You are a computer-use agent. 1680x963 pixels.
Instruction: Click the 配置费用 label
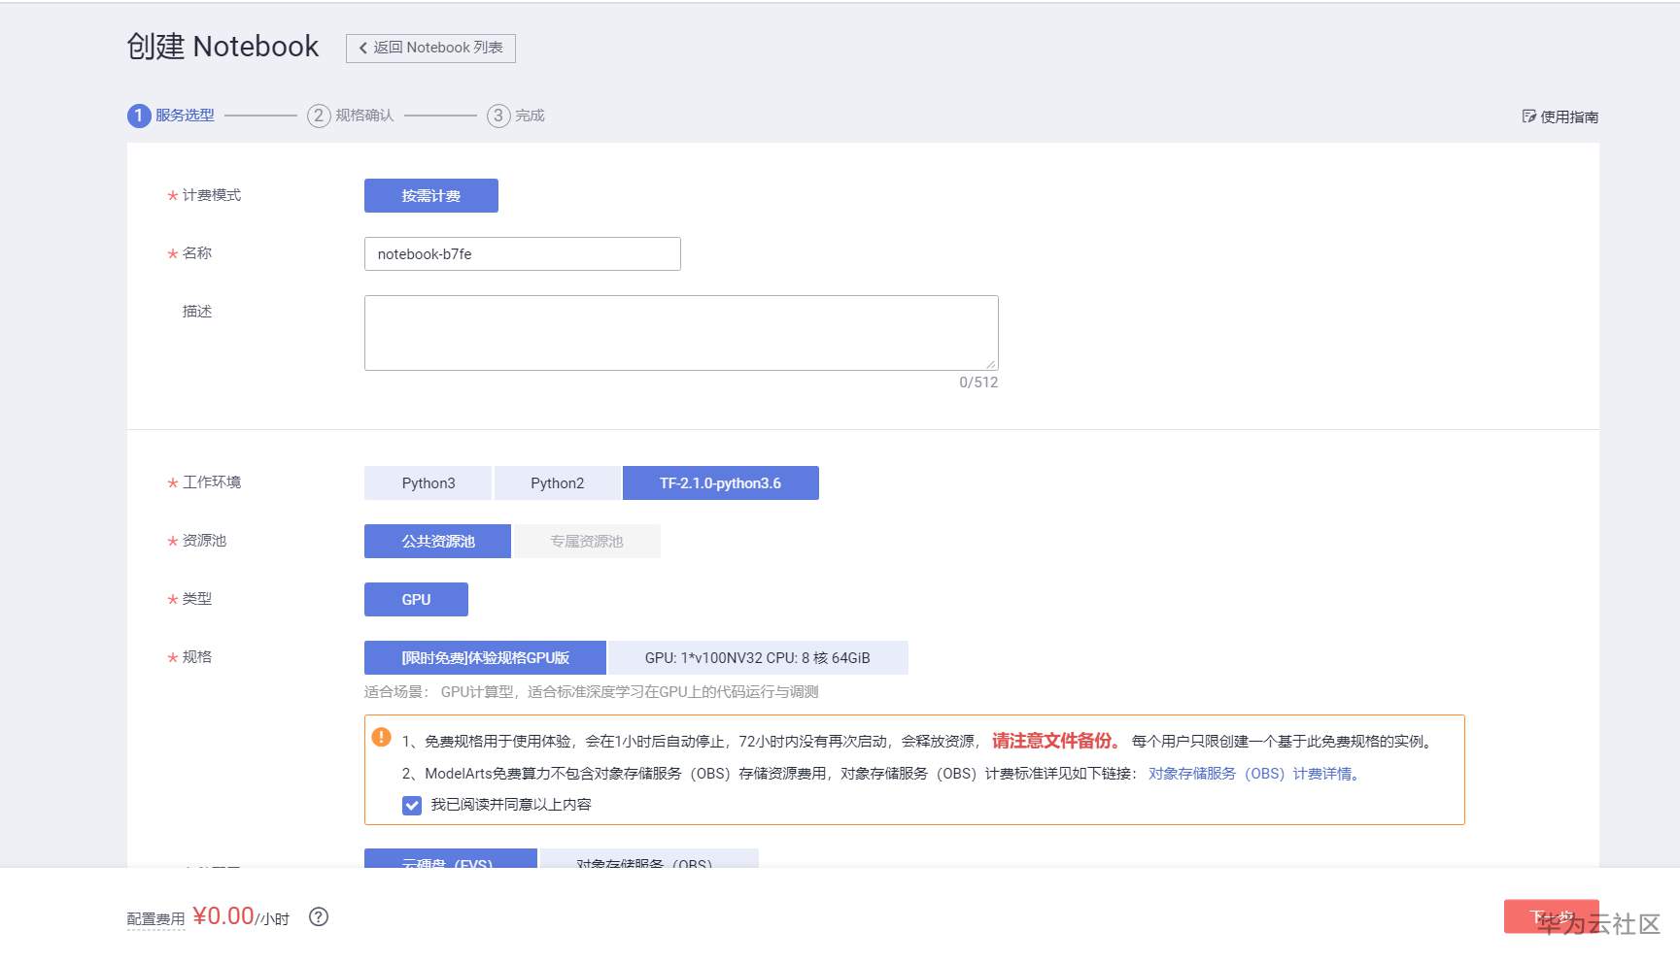point(155,919)
